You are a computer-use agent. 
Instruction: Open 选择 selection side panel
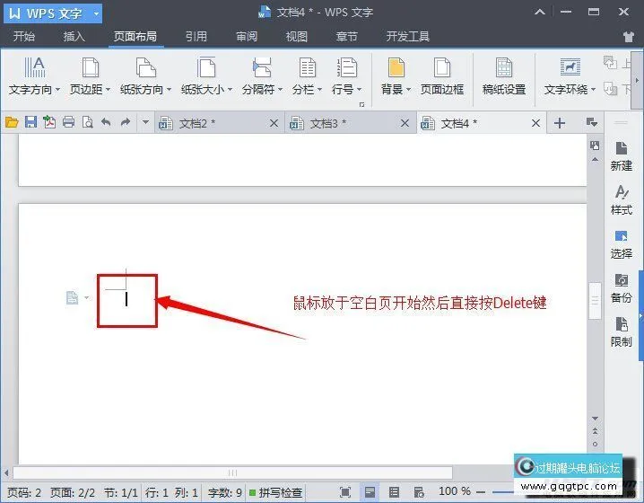coord(621,244)
